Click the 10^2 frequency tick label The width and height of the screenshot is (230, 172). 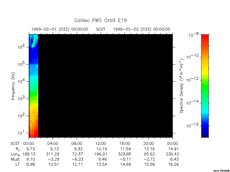tap(22, 116)
